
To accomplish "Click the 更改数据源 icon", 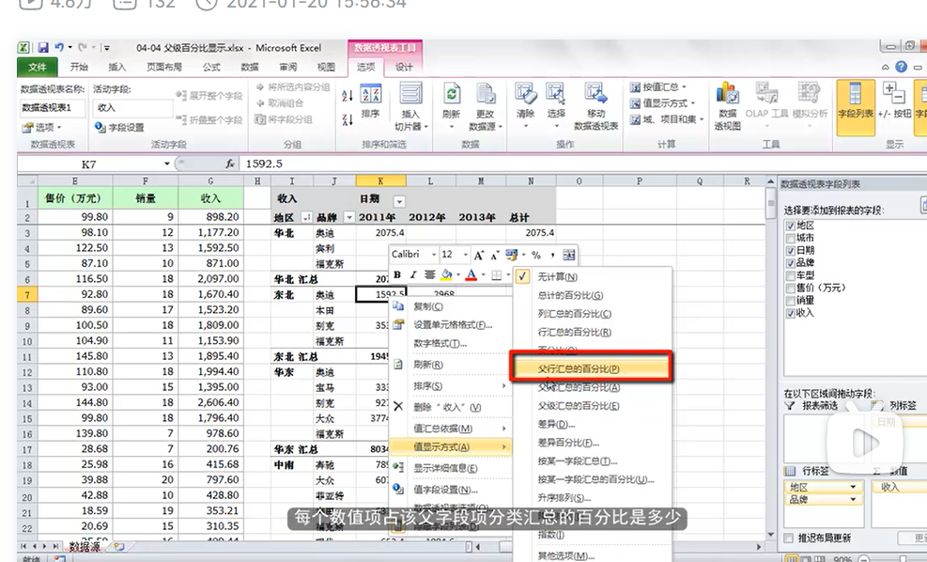I will point(486,106).
